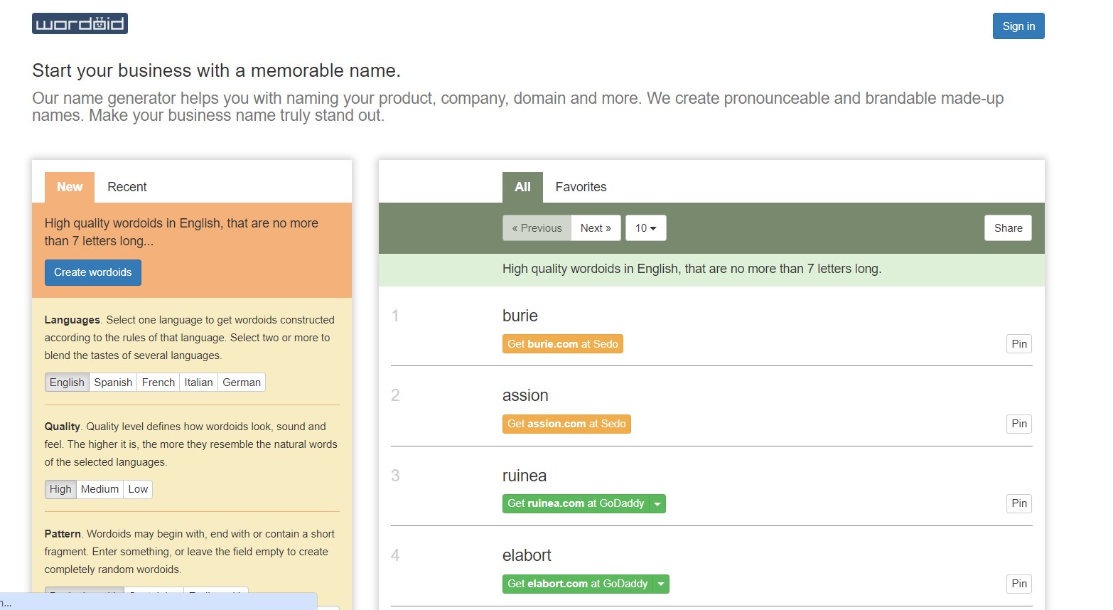Click the Sign in button
The height and width of the screenshot is (610, 1113).
click(x=1018, y=26)
